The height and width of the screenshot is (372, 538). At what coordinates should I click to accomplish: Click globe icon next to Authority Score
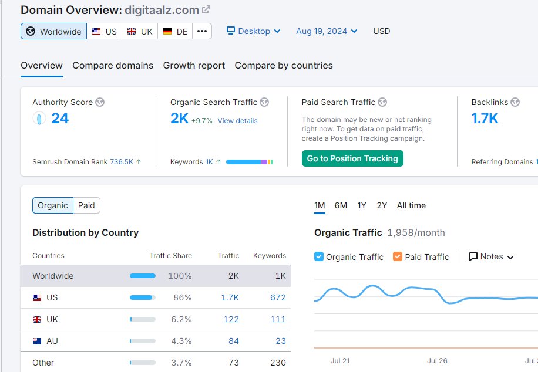pos(100,102)
